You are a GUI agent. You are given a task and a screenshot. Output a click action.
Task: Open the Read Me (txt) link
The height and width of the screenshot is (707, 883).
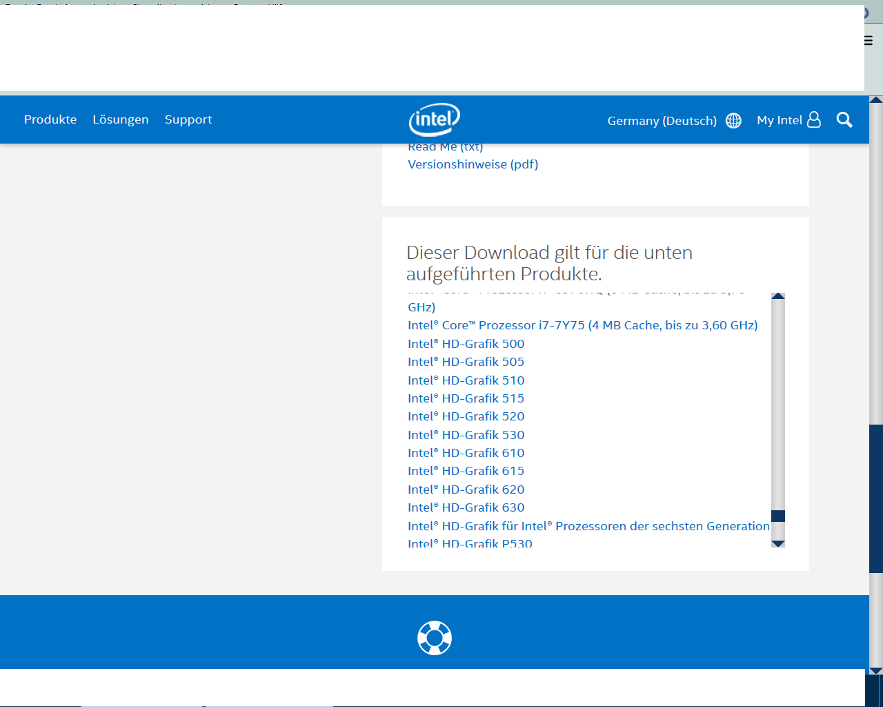click(x=446, y=147)
